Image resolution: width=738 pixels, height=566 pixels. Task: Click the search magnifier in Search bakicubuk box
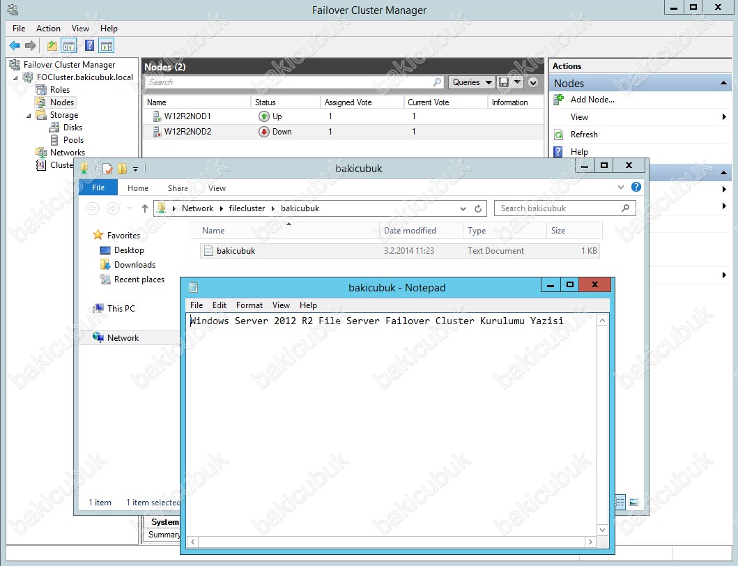tap(626, 208)
